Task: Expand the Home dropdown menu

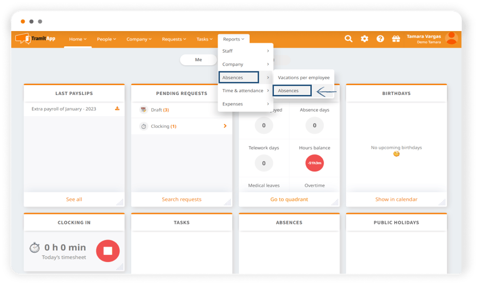Action: click(x=78, y=39)
